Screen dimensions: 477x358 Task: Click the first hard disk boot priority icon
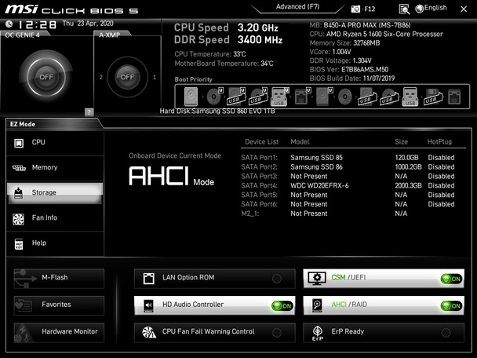point(192,97)
